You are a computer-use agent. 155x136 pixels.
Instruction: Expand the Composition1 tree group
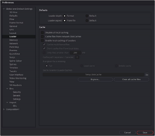(4, 109)
